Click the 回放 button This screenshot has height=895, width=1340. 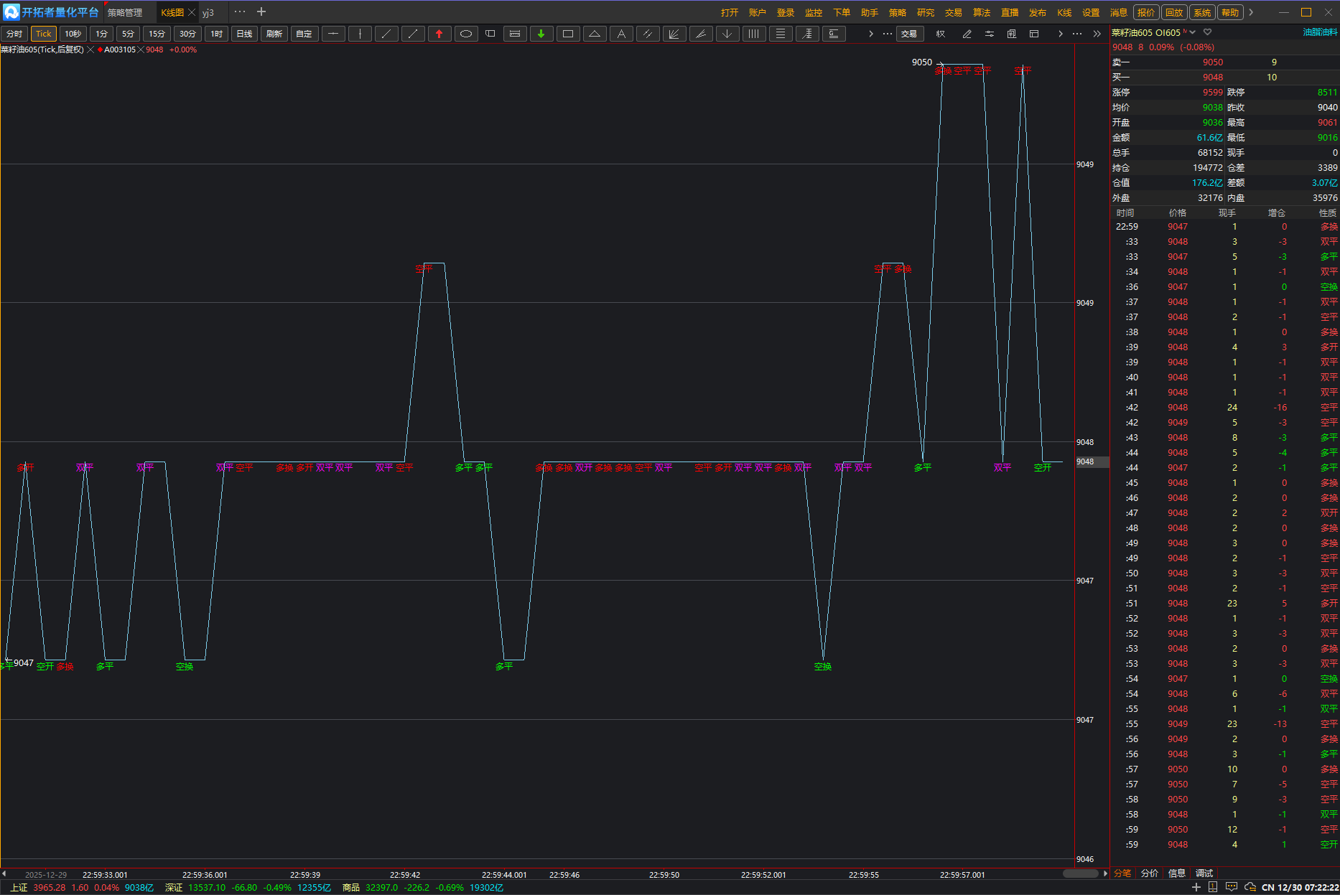click(1174, 12)
